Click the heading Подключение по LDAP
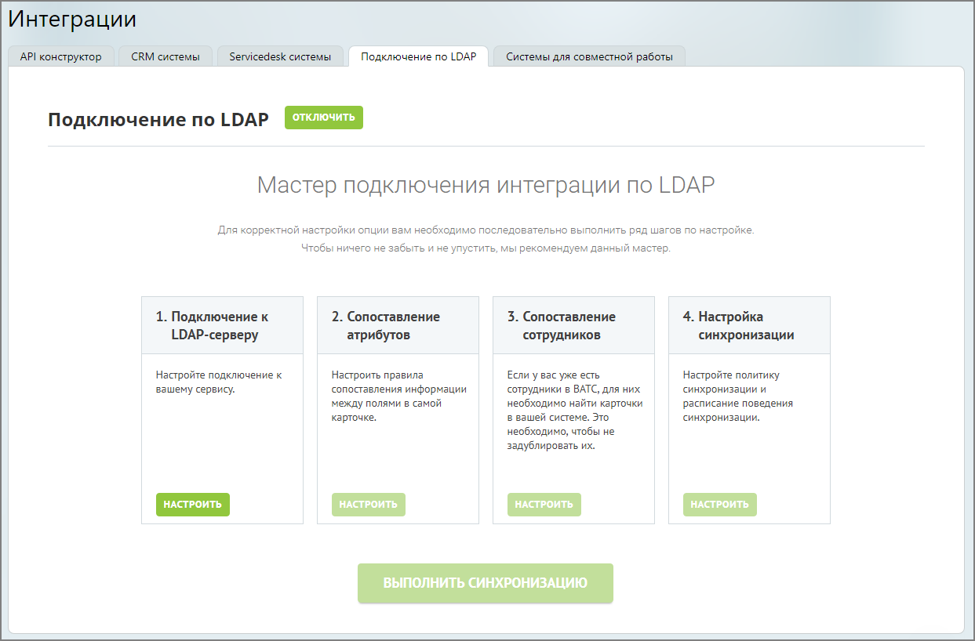Viewport: 975px width, 641px height. pyautogui.click(x=158, y=119)
